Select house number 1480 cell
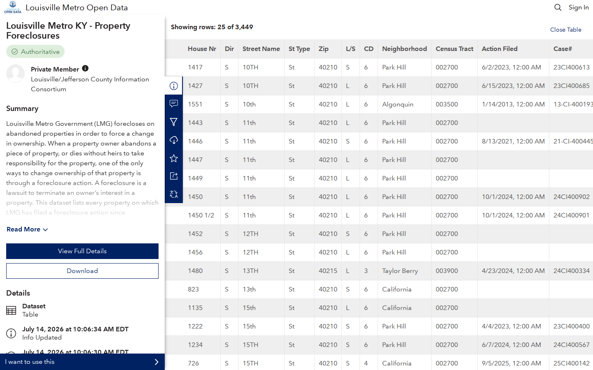 click(x=202, y=271)
